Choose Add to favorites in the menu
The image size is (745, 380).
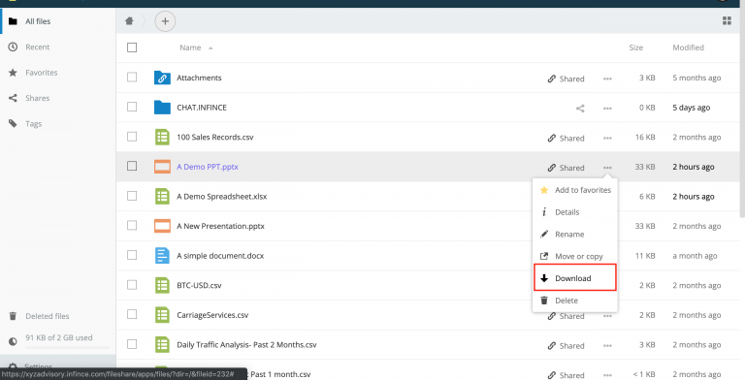coord(575,190)
